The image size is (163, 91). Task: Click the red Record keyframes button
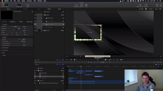tap(43, 62)
